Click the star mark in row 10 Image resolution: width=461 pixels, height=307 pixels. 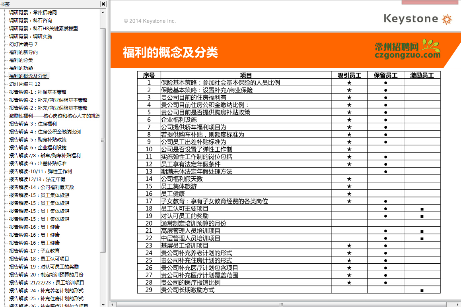click(x=349, y=149)
